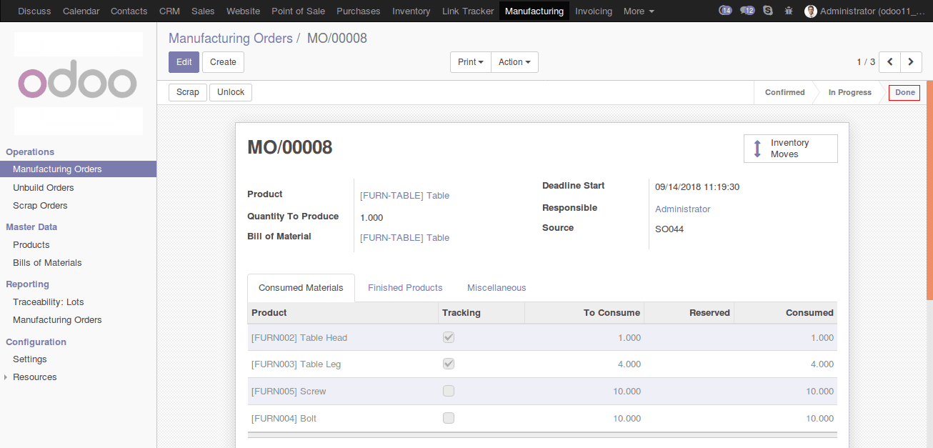Open the CRM menu
Image resolution: width=933 pixels, height=448 pixels.
pos(169,11)
